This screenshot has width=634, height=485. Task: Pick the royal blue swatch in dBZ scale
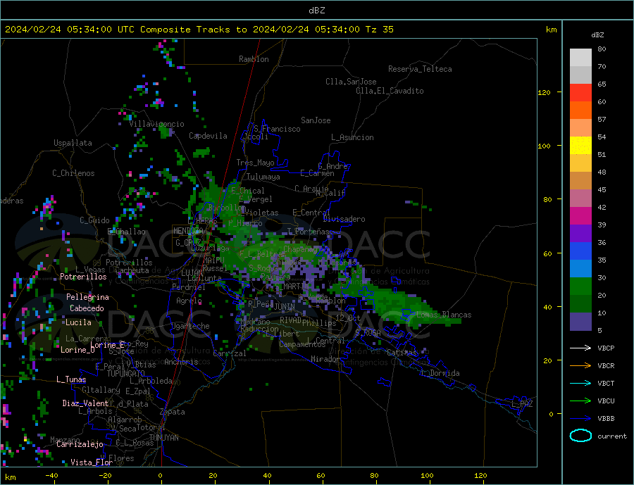point(580,251)
